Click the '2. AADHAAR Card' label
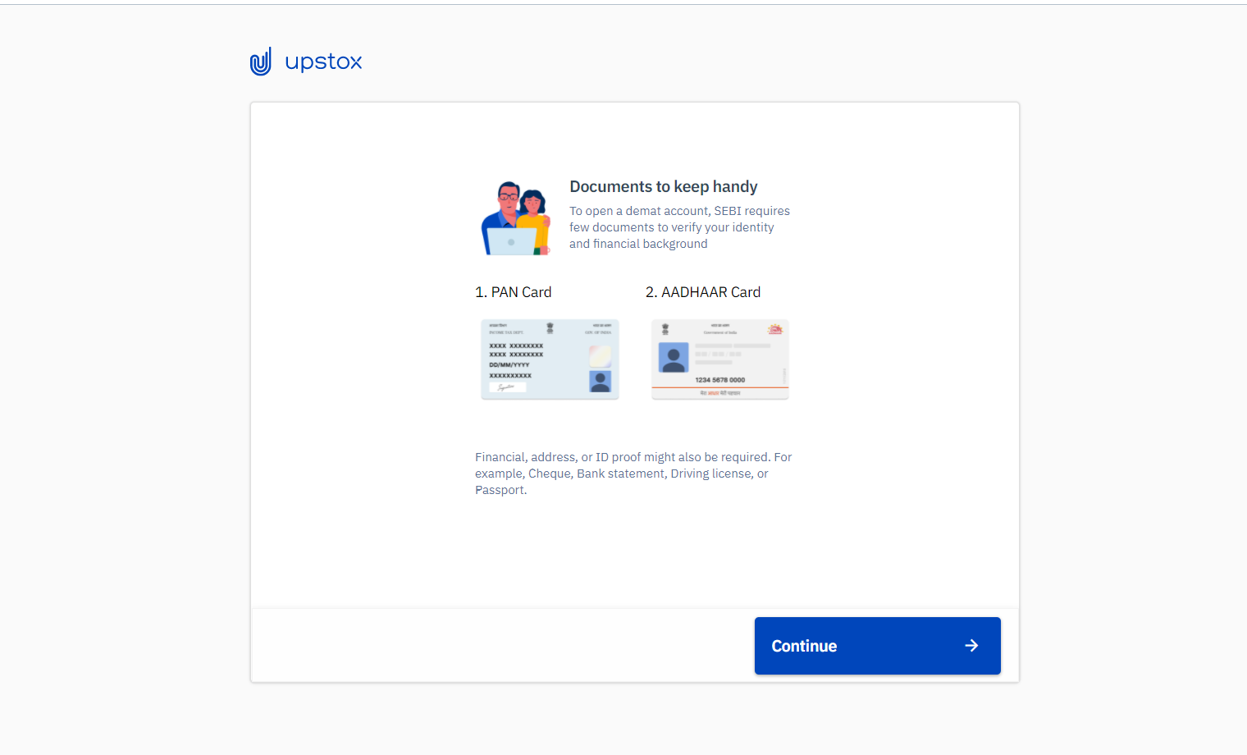 pos(703,292)
